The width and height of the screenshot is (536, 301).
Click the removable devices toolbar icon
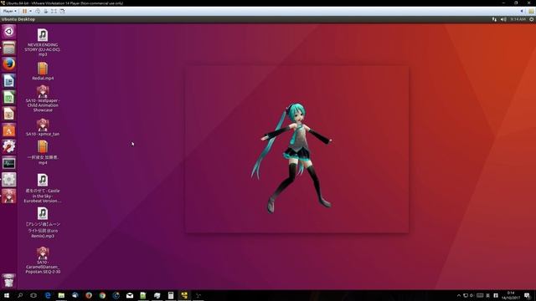(x=46, y=11)
